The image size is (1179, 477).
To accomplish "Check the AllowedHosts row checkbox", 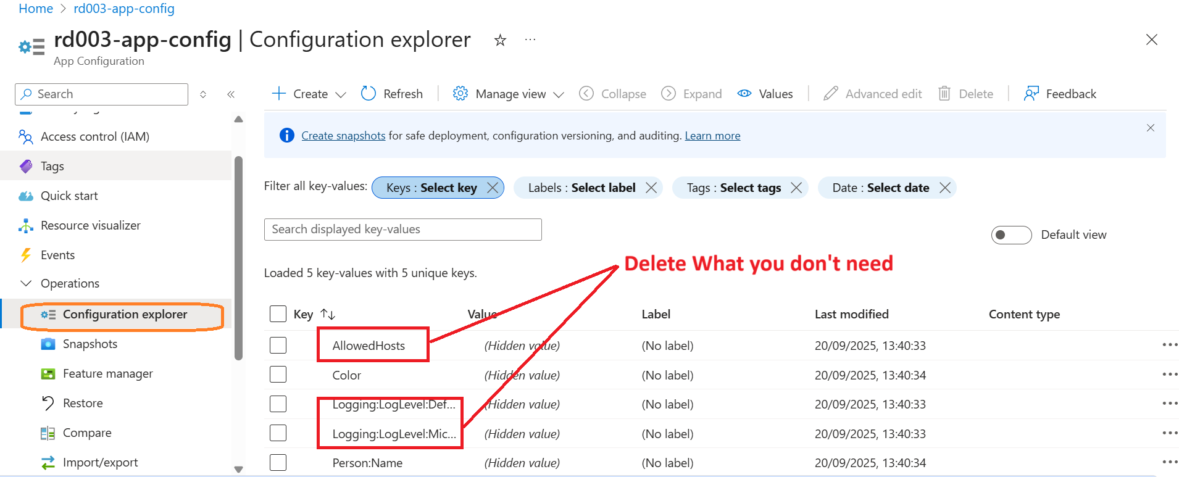I will [278, 346].
